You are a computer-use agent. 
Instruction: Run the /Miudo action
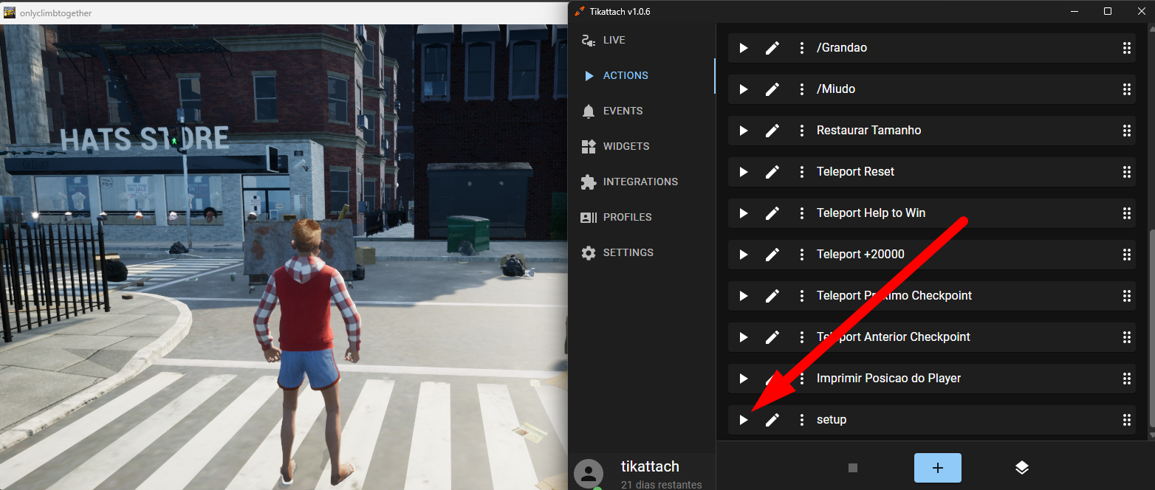pos(744,89)
